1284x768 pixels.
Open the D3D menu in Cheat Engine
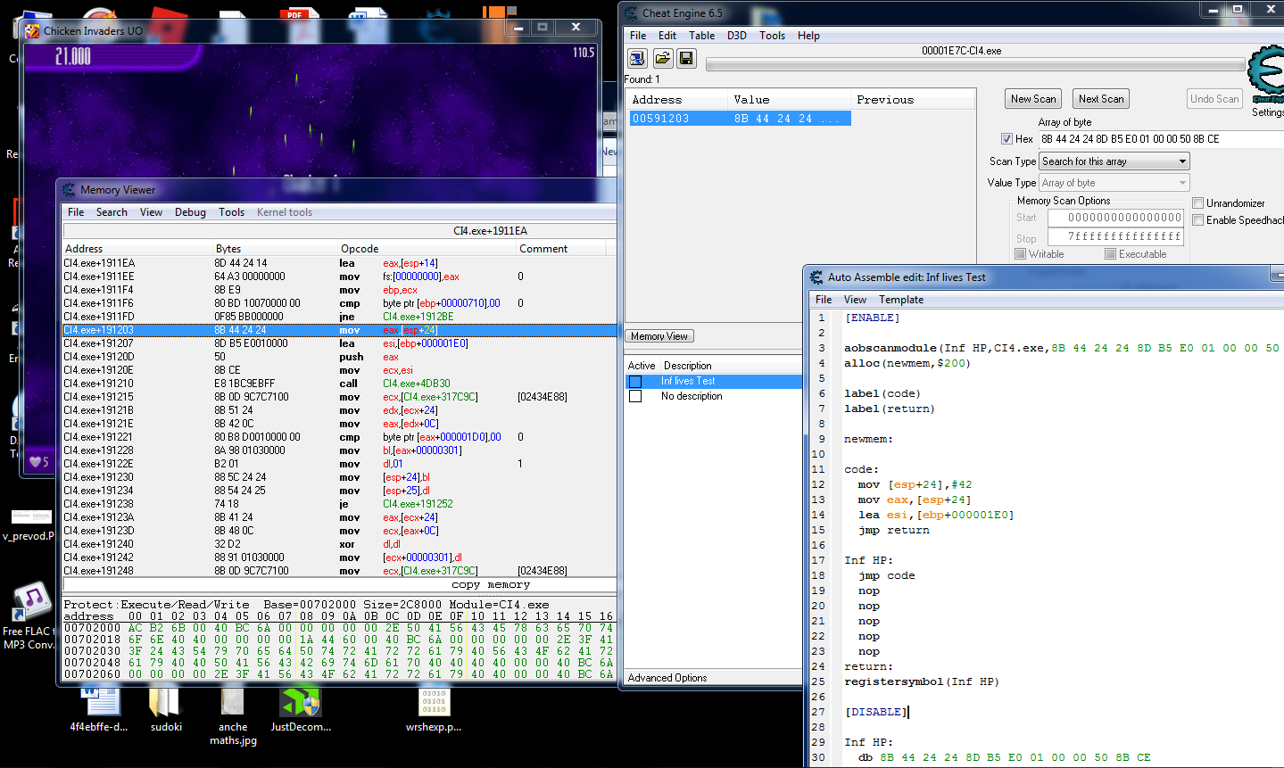tap(737, 36)
